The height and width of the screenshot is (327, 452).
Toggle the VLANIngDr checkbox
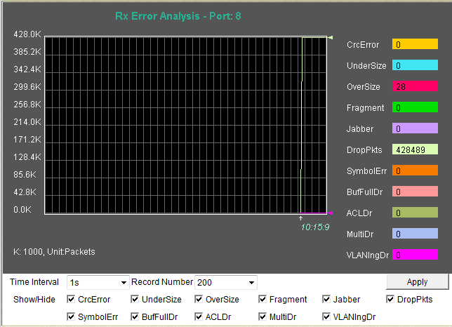[326, 317]
